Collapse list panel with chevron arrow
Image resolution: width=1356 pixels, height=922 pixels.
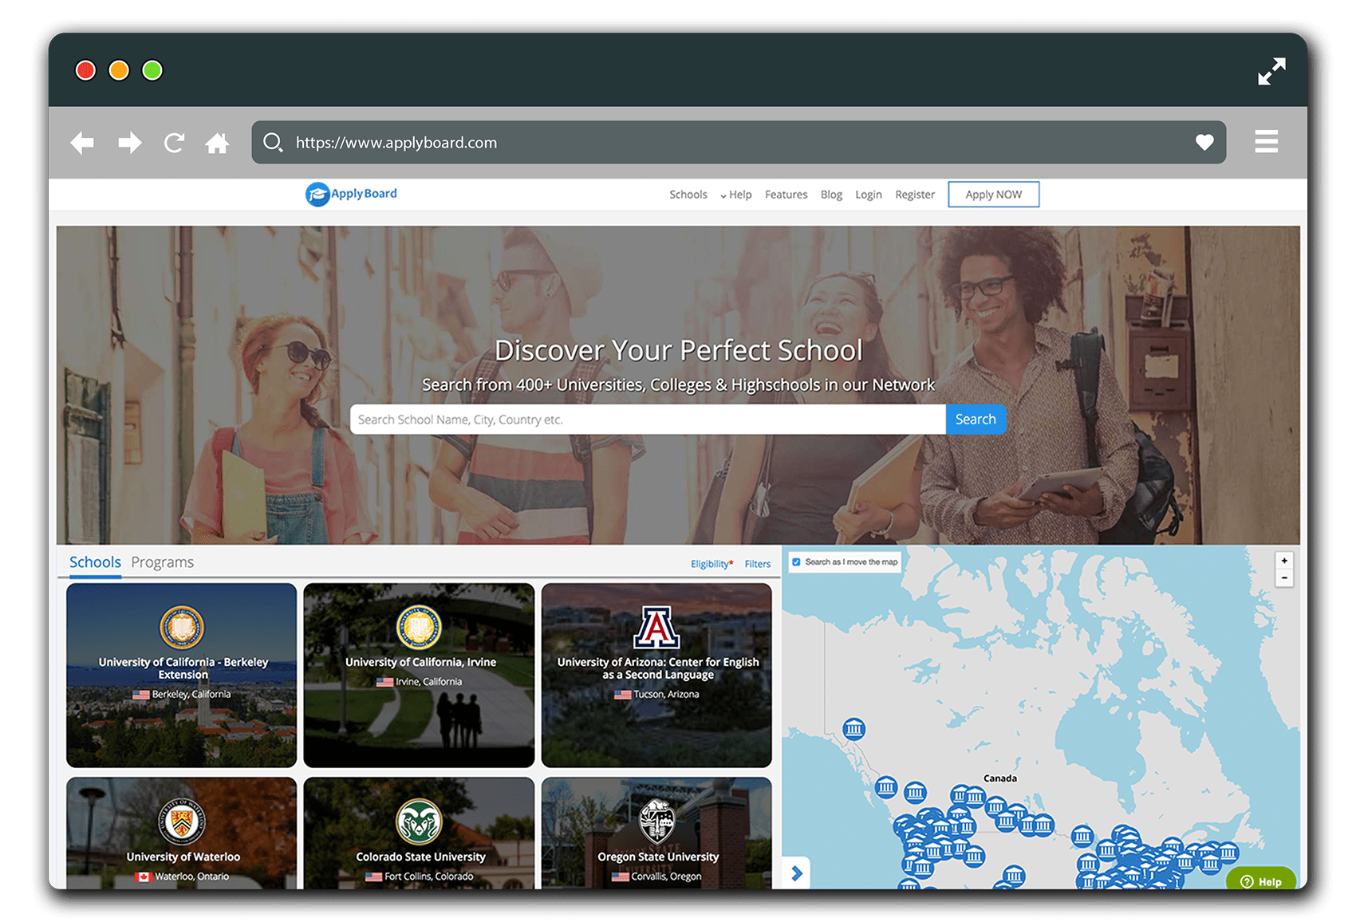click(x=796, y=873)
